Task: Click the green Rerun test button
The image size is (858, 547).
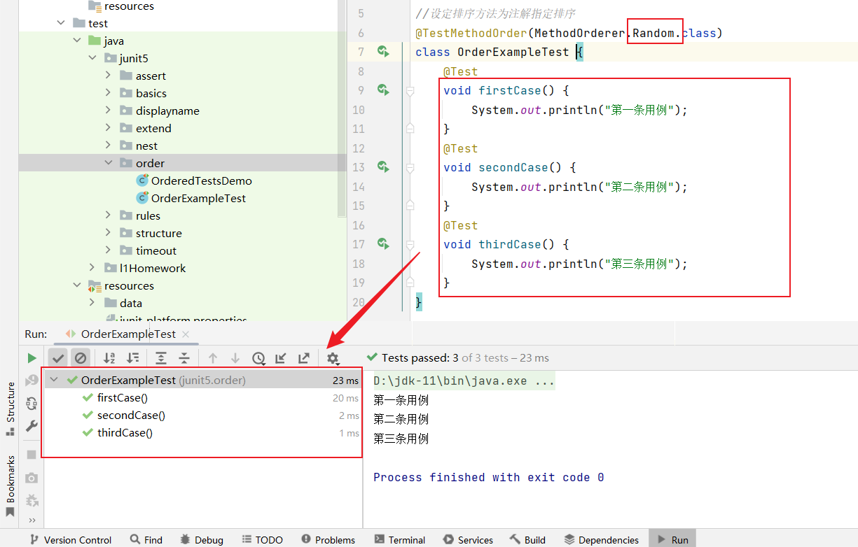Action: click(x=32, y=358)
